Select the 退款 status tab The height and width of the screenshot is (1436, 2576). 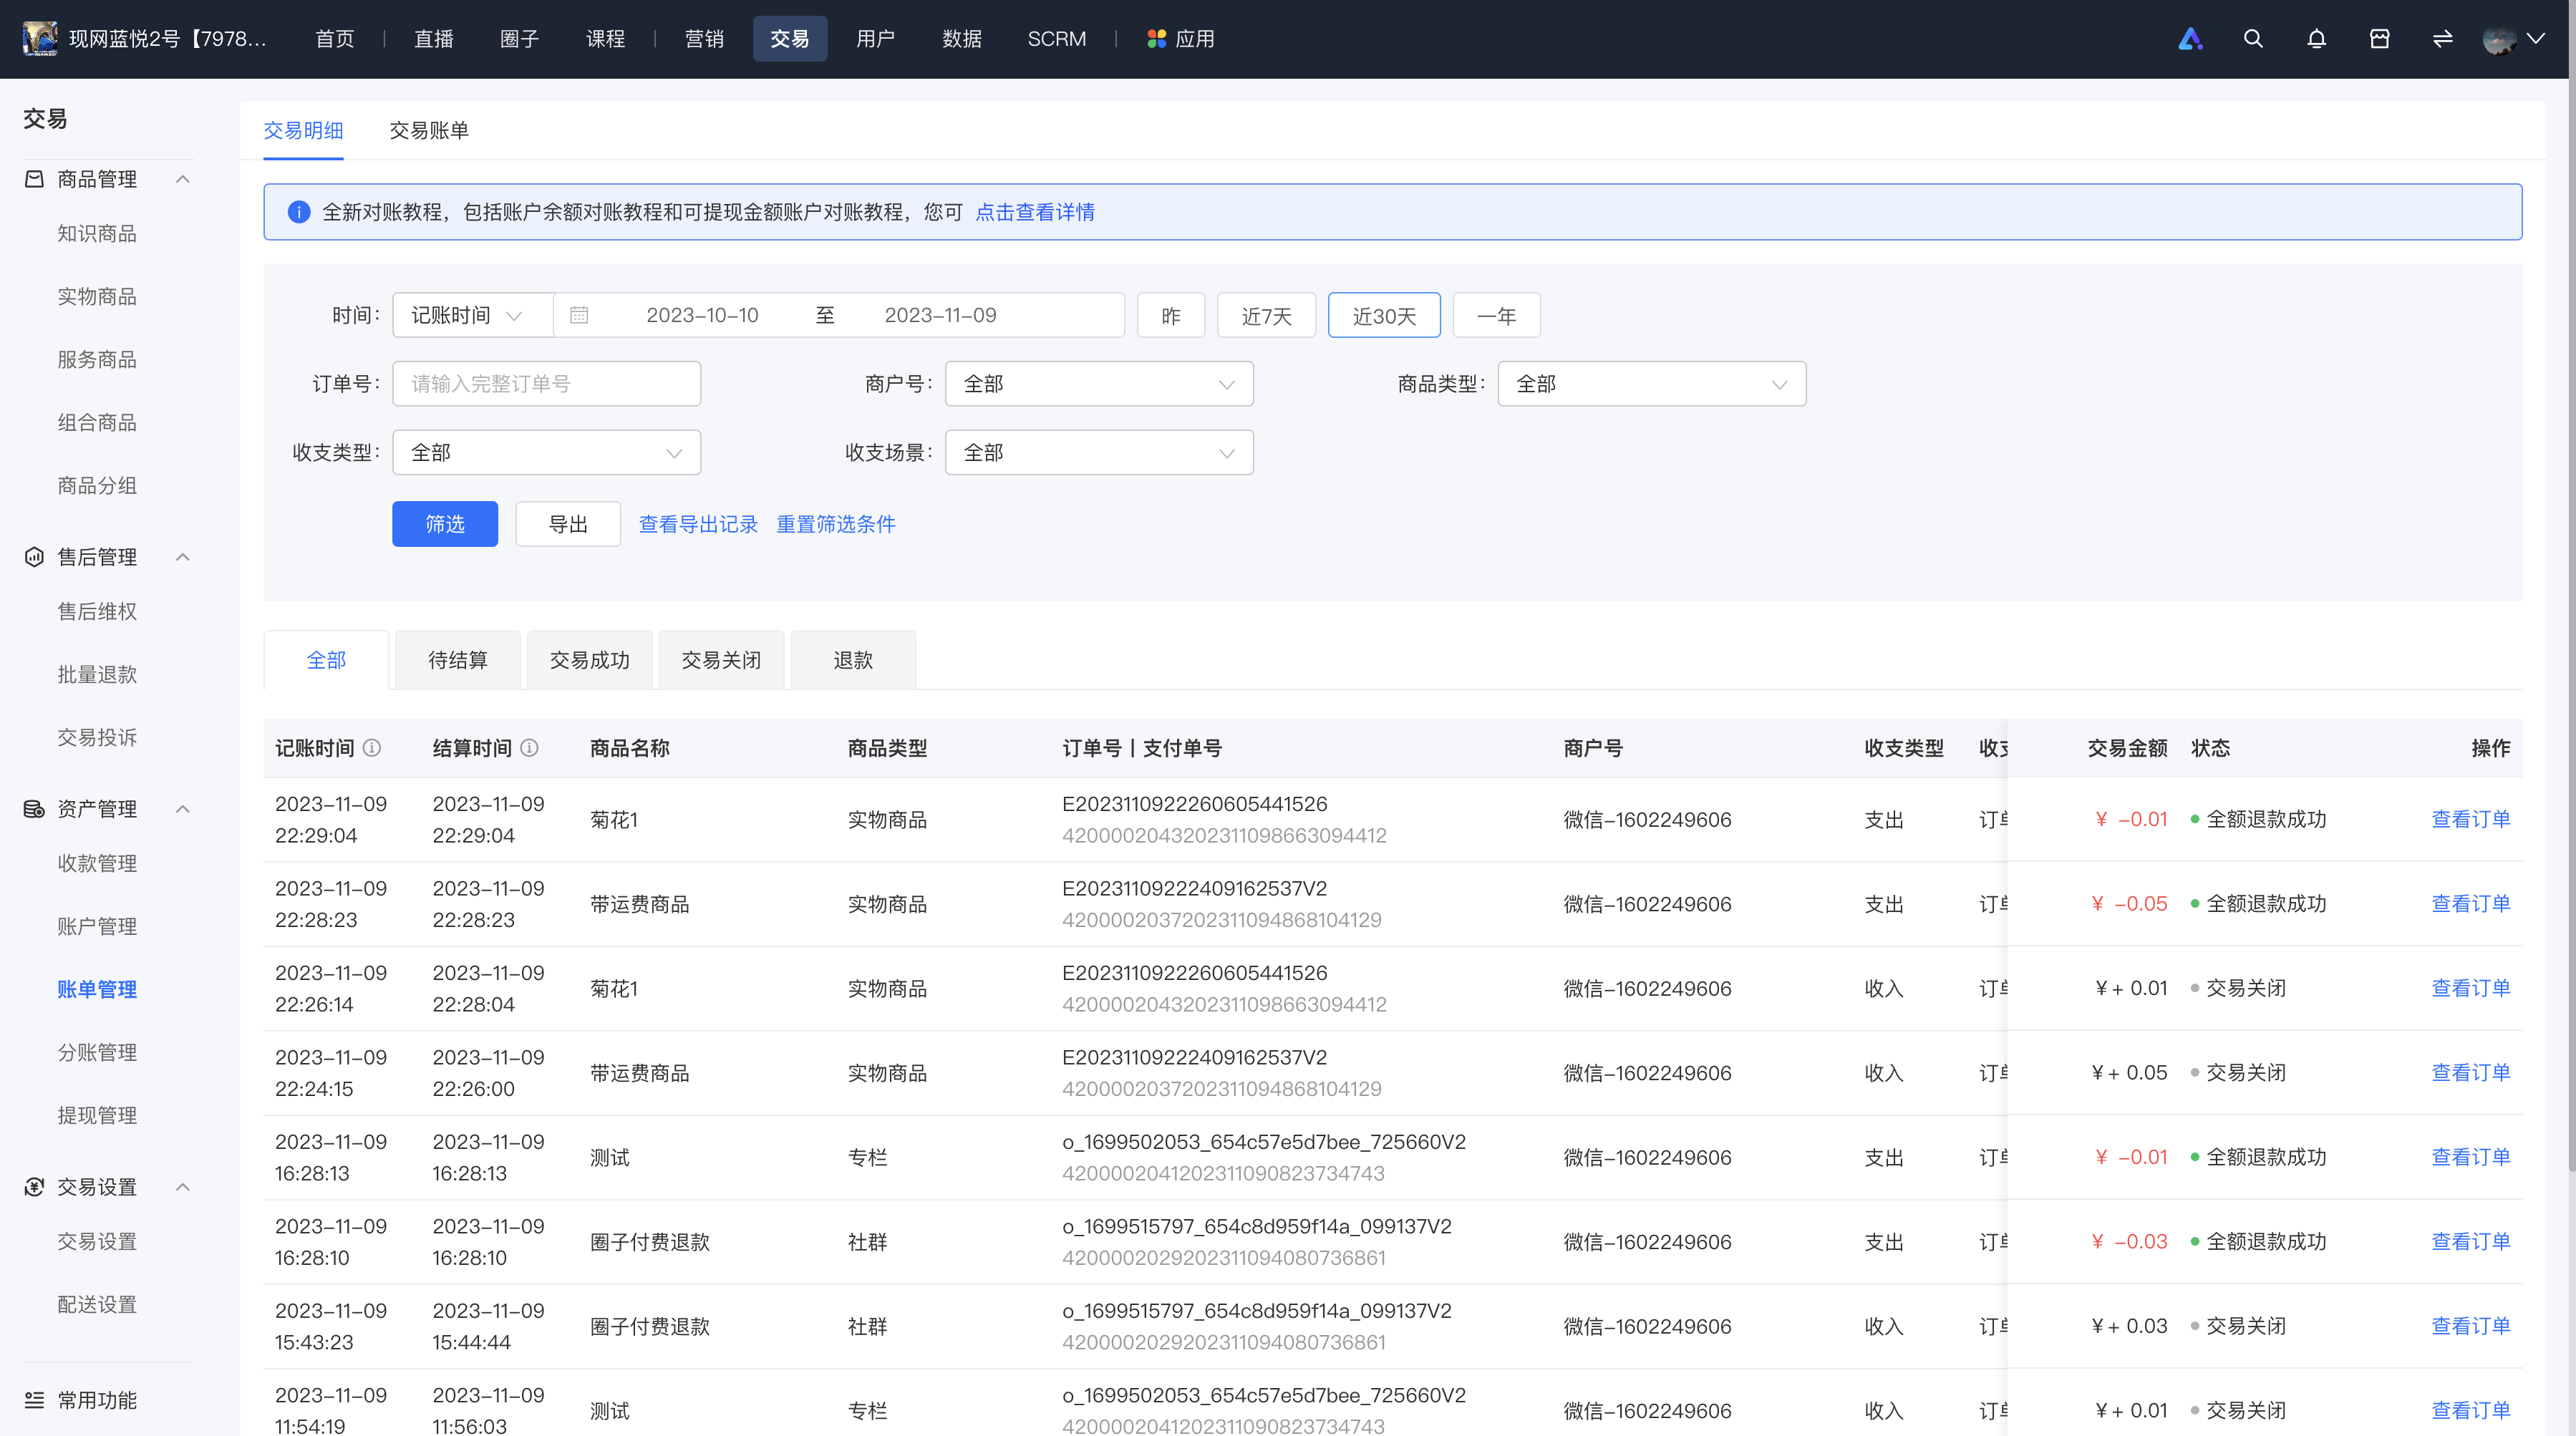point(853,660)
